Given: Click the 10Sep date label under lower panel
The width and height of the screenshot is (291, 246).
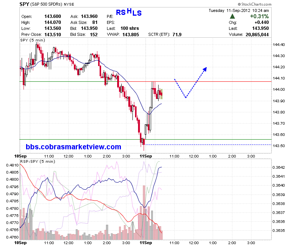Looking at the screenshot, I should [21, 243].
